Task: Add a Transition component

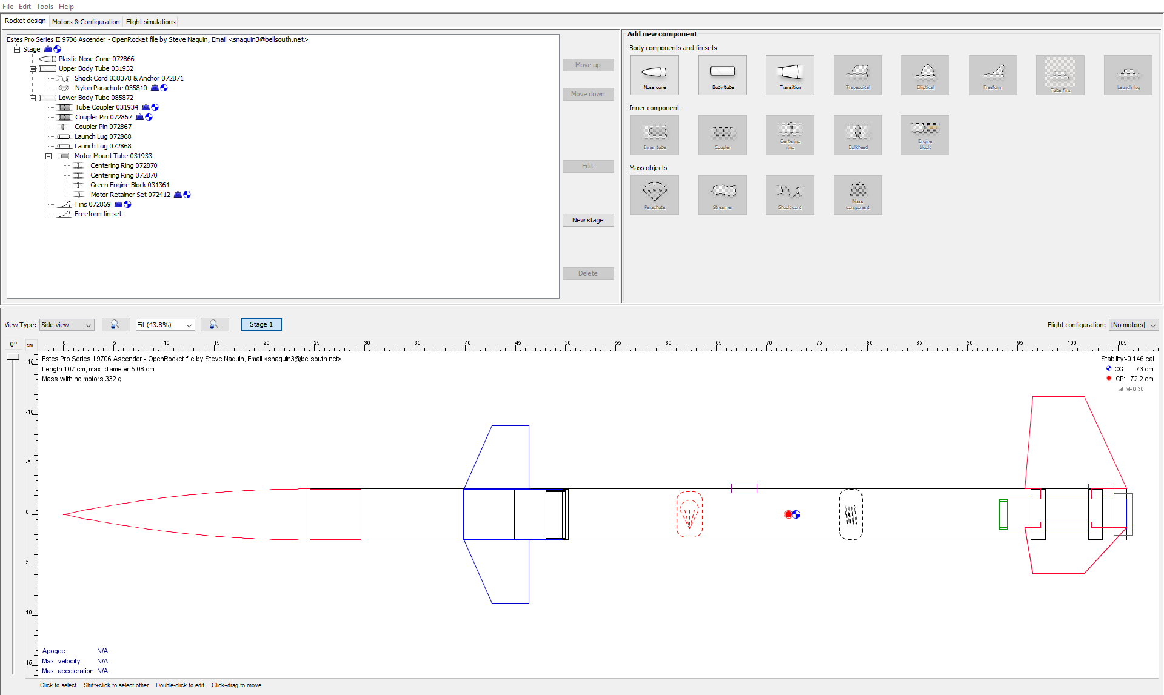Action: [x=789, y=75]
